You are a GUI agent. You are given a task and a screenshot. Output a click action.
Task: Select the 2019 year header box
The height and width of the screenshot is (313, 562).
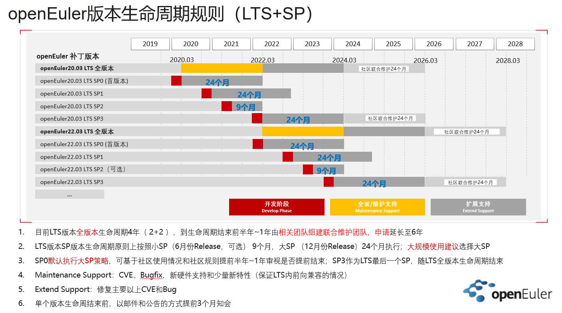150,44
